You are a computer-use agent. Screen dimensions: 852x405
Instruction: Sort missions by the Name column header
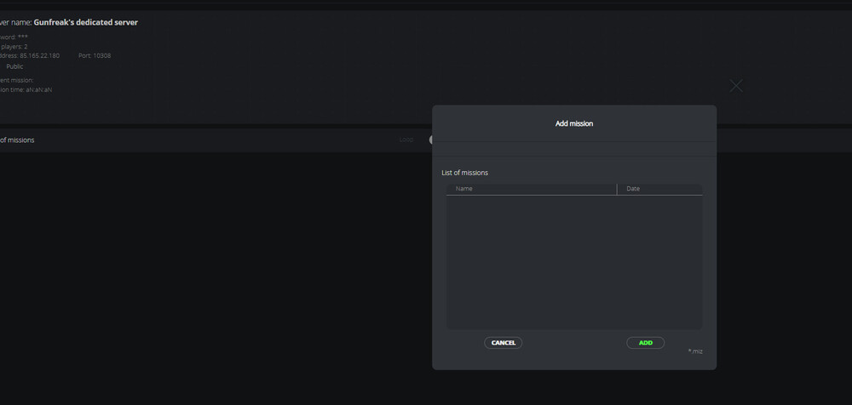point(532,189)
